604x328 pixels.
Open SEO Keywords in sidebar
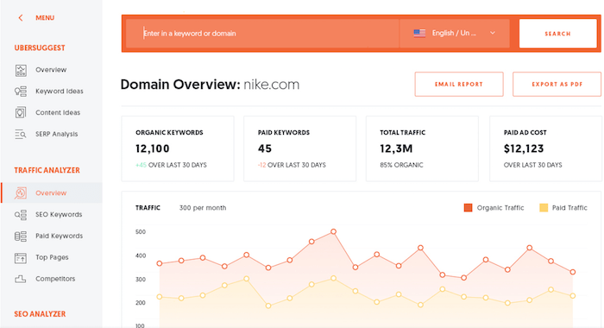pos(59,214)
